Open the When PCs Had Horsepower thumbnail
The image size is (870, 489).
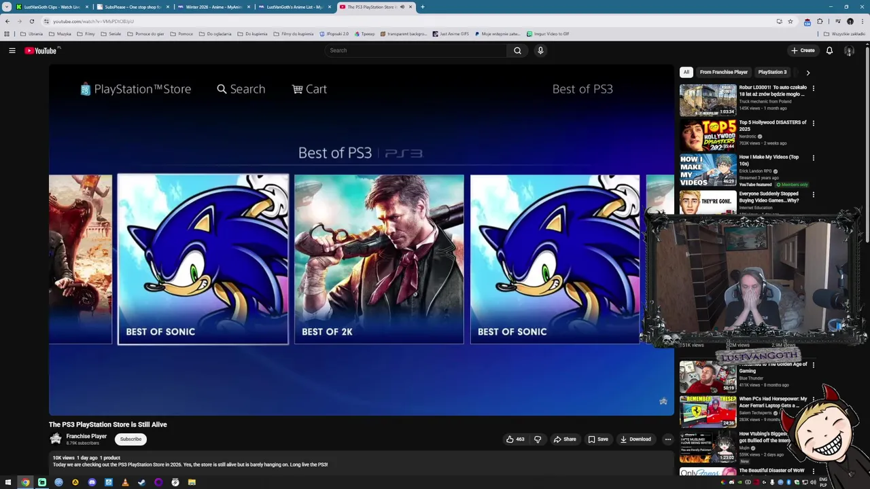point(708,412)
